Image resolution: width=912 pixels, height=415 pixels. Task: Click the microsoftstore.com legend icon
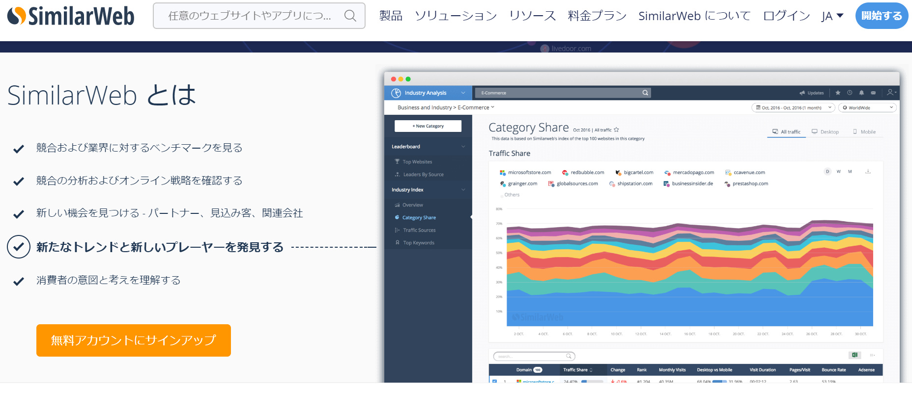(503, 173)
